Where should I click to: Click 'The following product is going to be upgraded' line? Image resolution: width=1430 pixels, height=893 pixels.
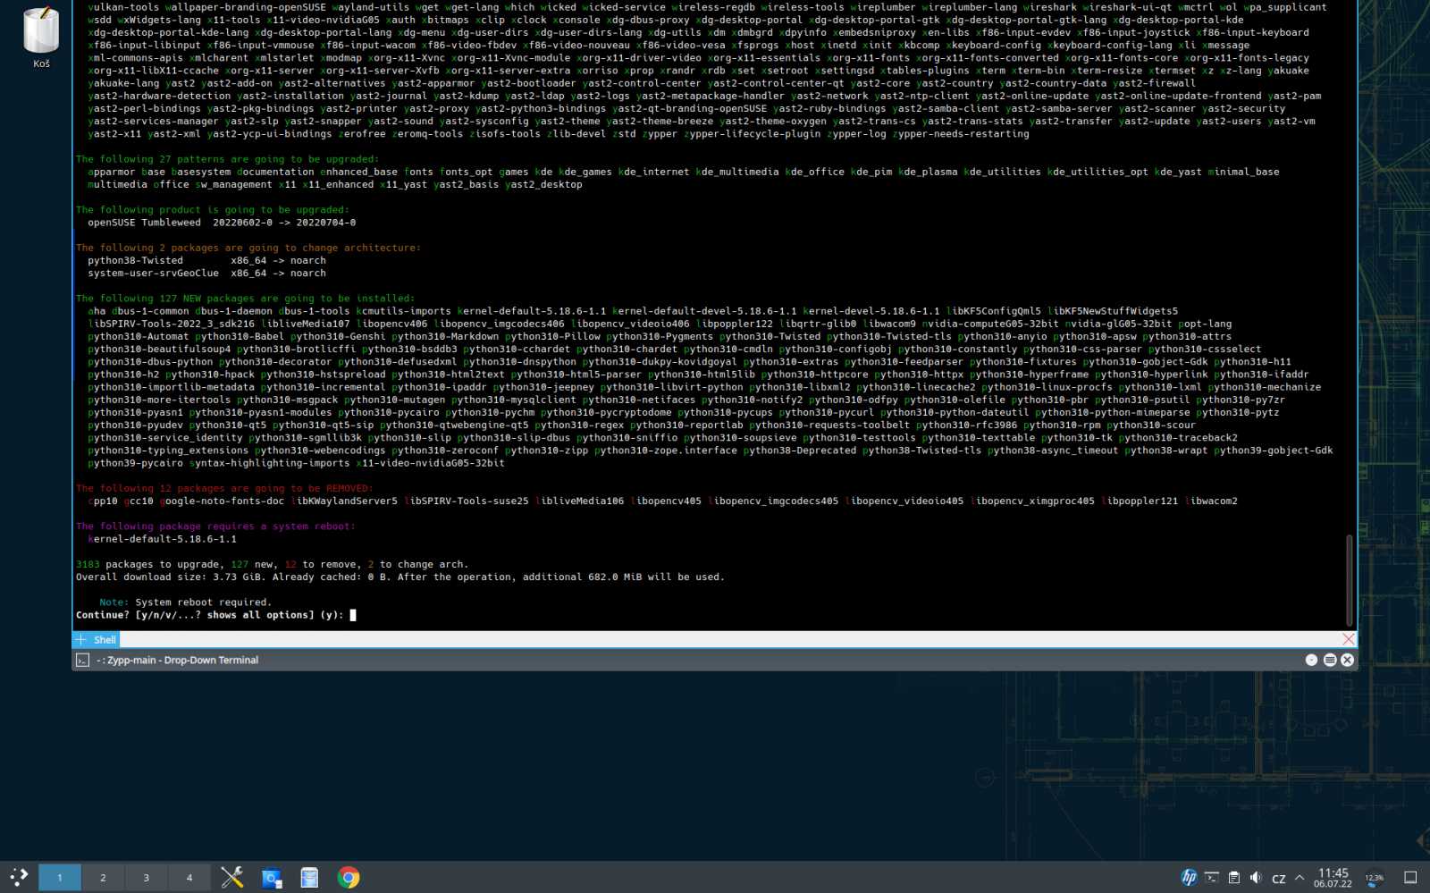pos(213,210)
